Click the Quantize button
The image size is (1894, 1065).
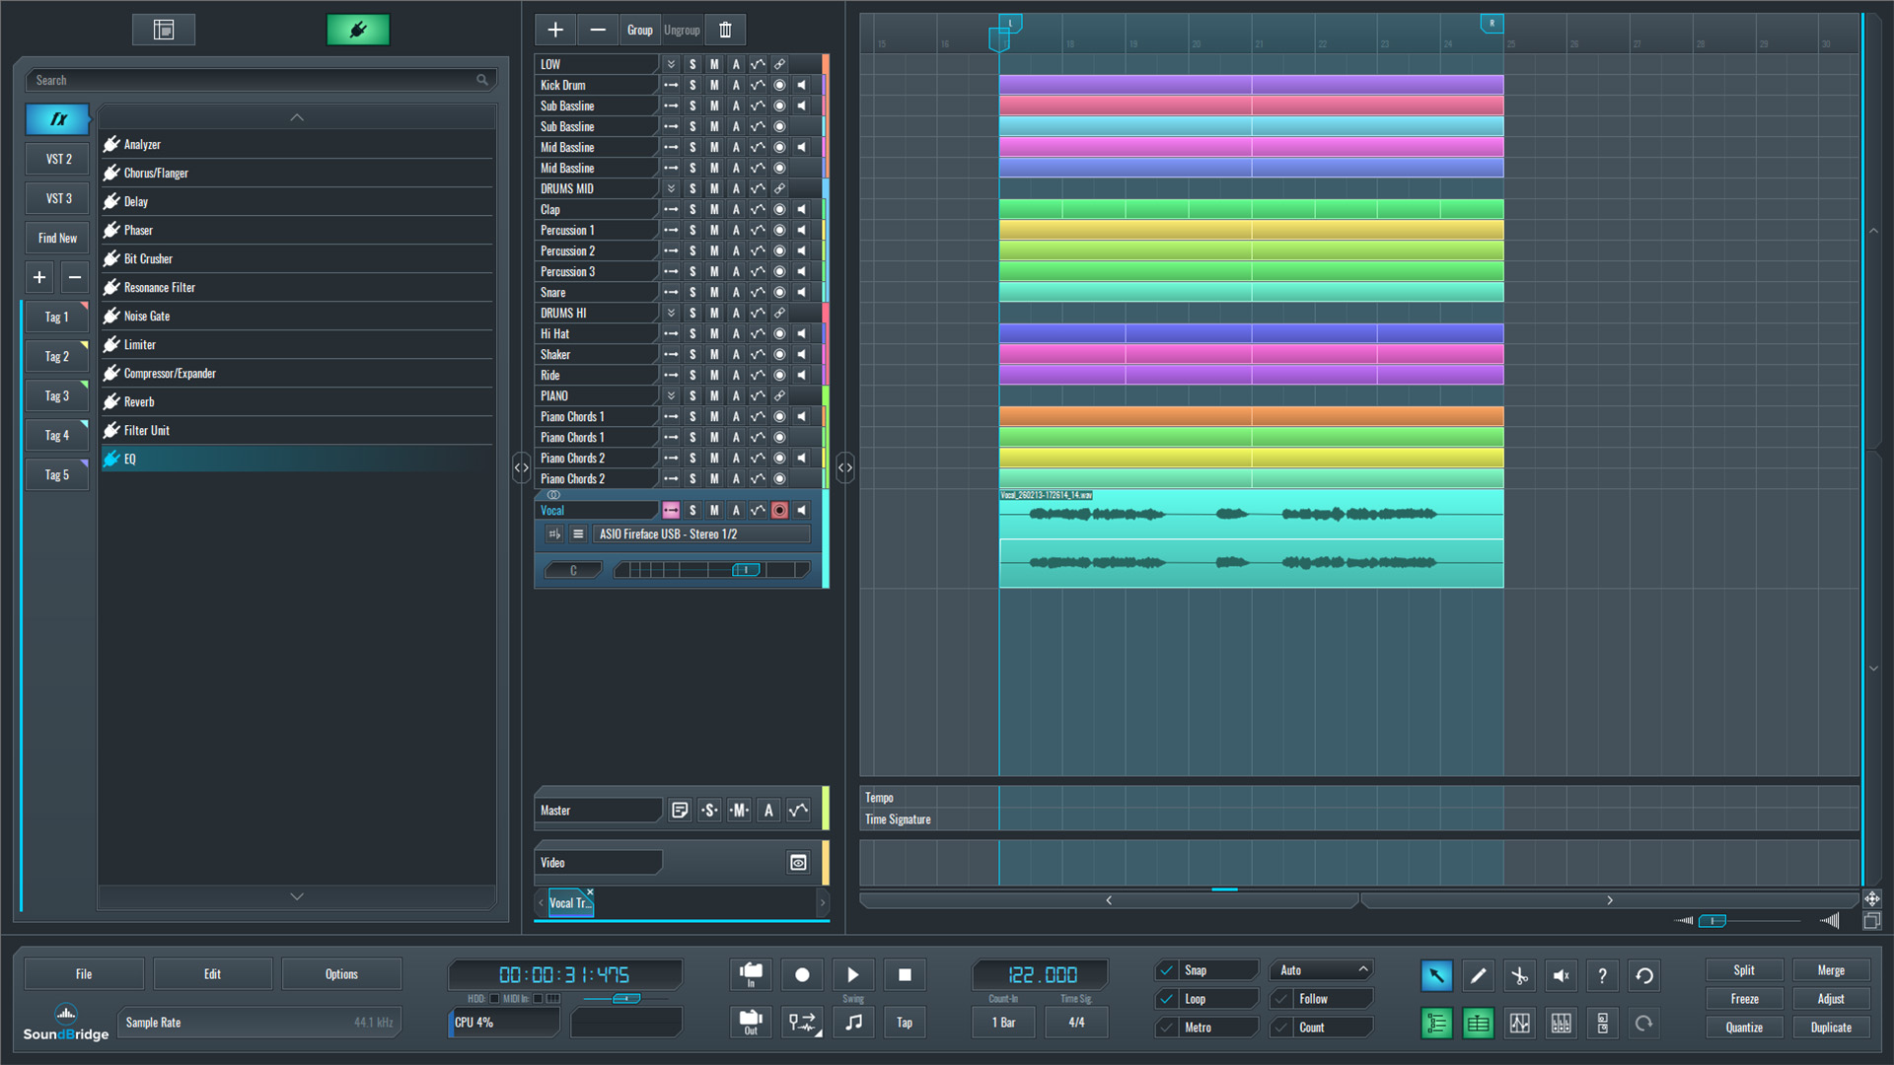click(1744, 1028)
